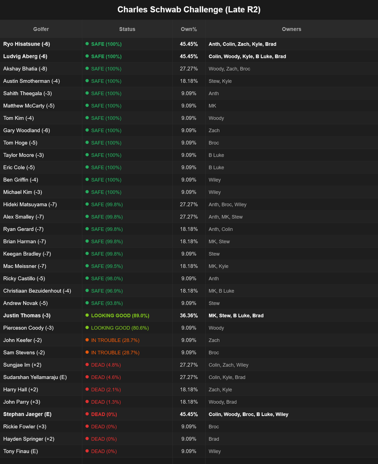Click Sam Stevens (-2) golfer cell
This screenshot has width=378, height=464.
point(41,353)
